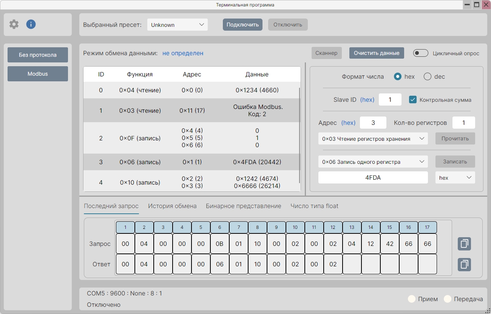The image size is (491, 314).
Task: Click the Прием indicator light
Action: [412, 299]
